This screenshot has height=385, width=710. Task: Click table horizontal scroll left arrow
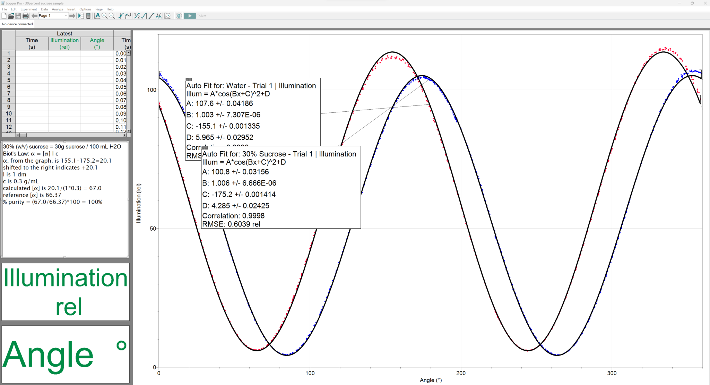[x=18, y=135]
